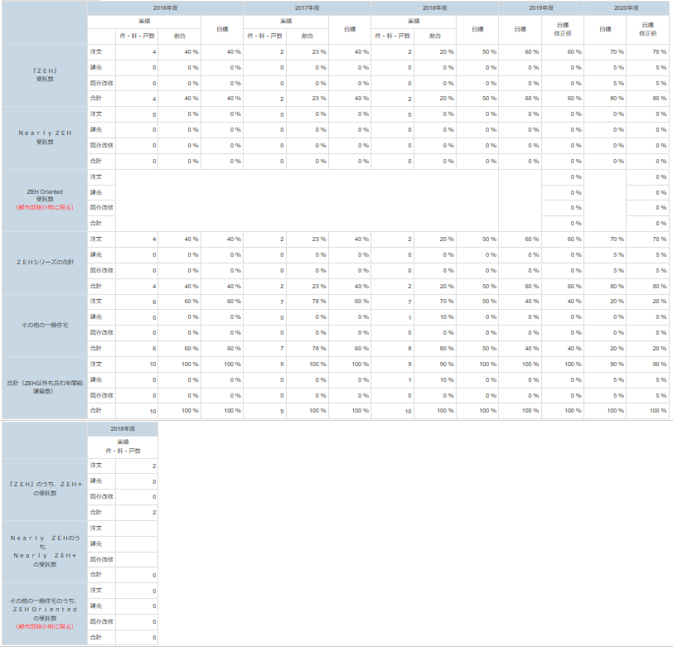Click the 2018 count 8 in その他の一般住宅 合計 row
673x647 pixels.
coord(392,349)
